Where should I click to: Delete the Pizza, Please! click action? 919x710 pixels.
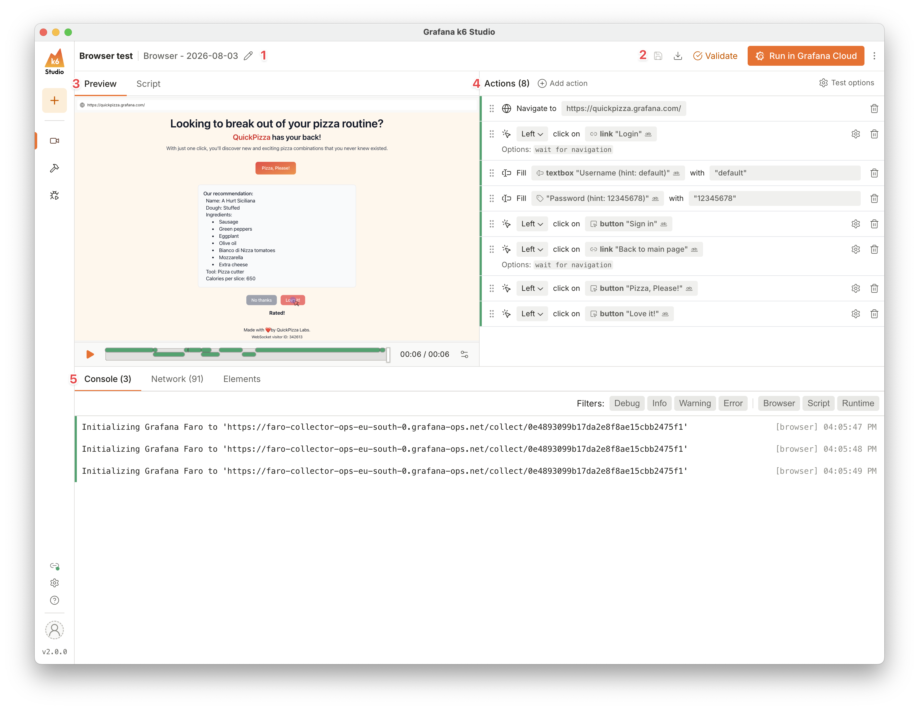[874, 288]
